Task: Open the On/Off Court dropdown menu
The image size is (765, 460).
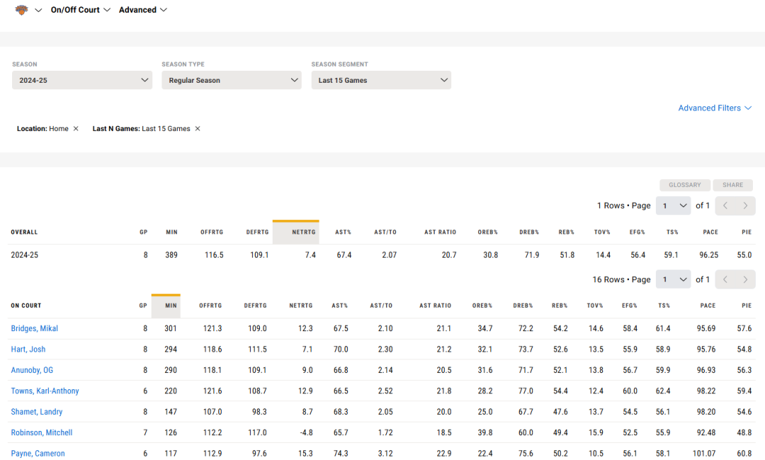Action: pyautogui.click(x=81, y=10)
